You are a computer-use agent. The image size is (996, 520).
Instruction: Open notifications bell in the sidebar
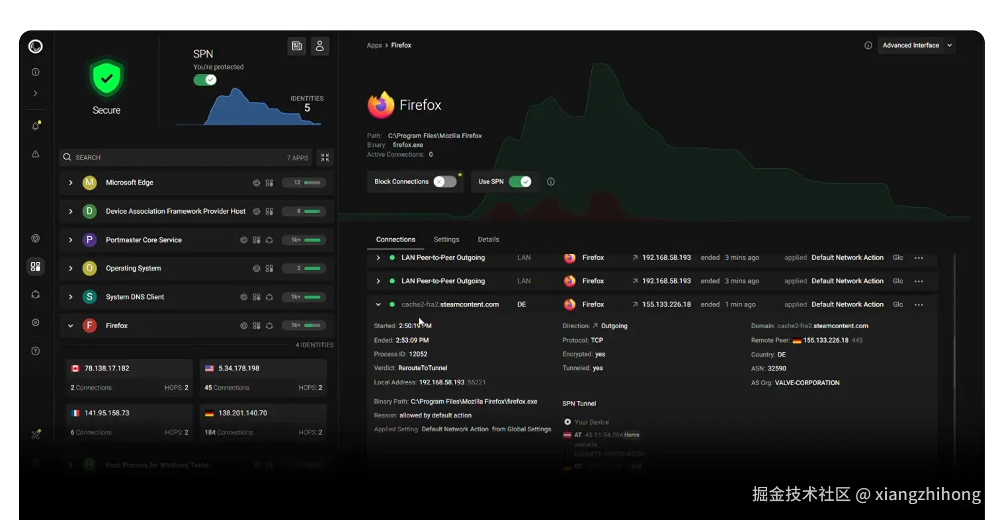(x=36, y=126)
